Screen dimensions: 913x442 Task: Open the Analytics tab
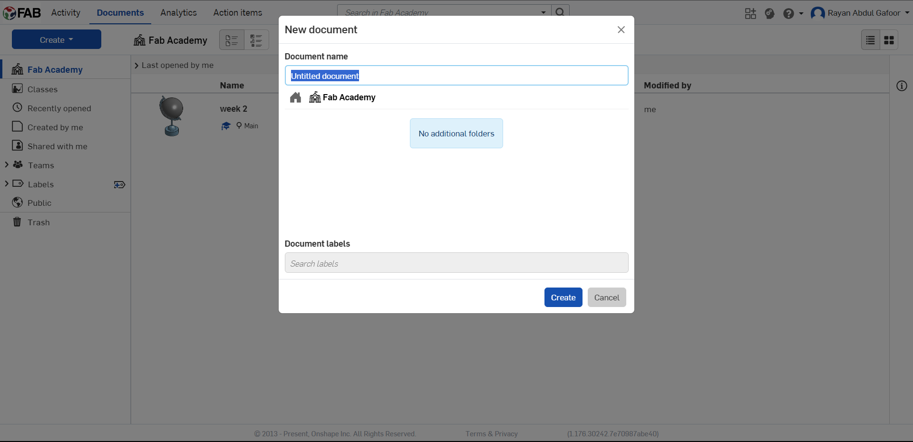[x=178, y=13]
